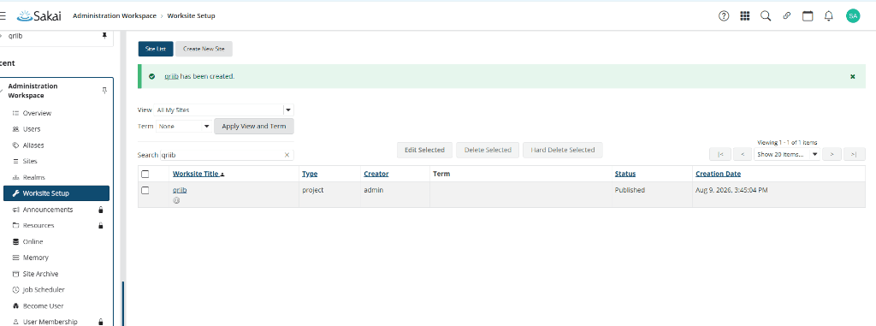The height and width of the screenshot is (326, 876).
Task: Open the sites grid icon
Action: 745,15
